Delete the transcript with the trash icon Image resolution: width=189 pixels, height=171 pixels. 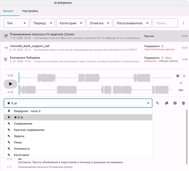coord(183,103)
